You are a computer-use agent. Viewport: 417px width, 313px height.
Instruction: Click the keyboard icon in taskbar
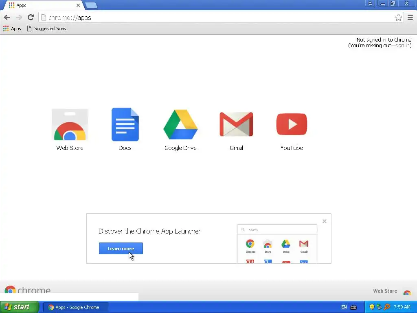(x=353, y=307)
